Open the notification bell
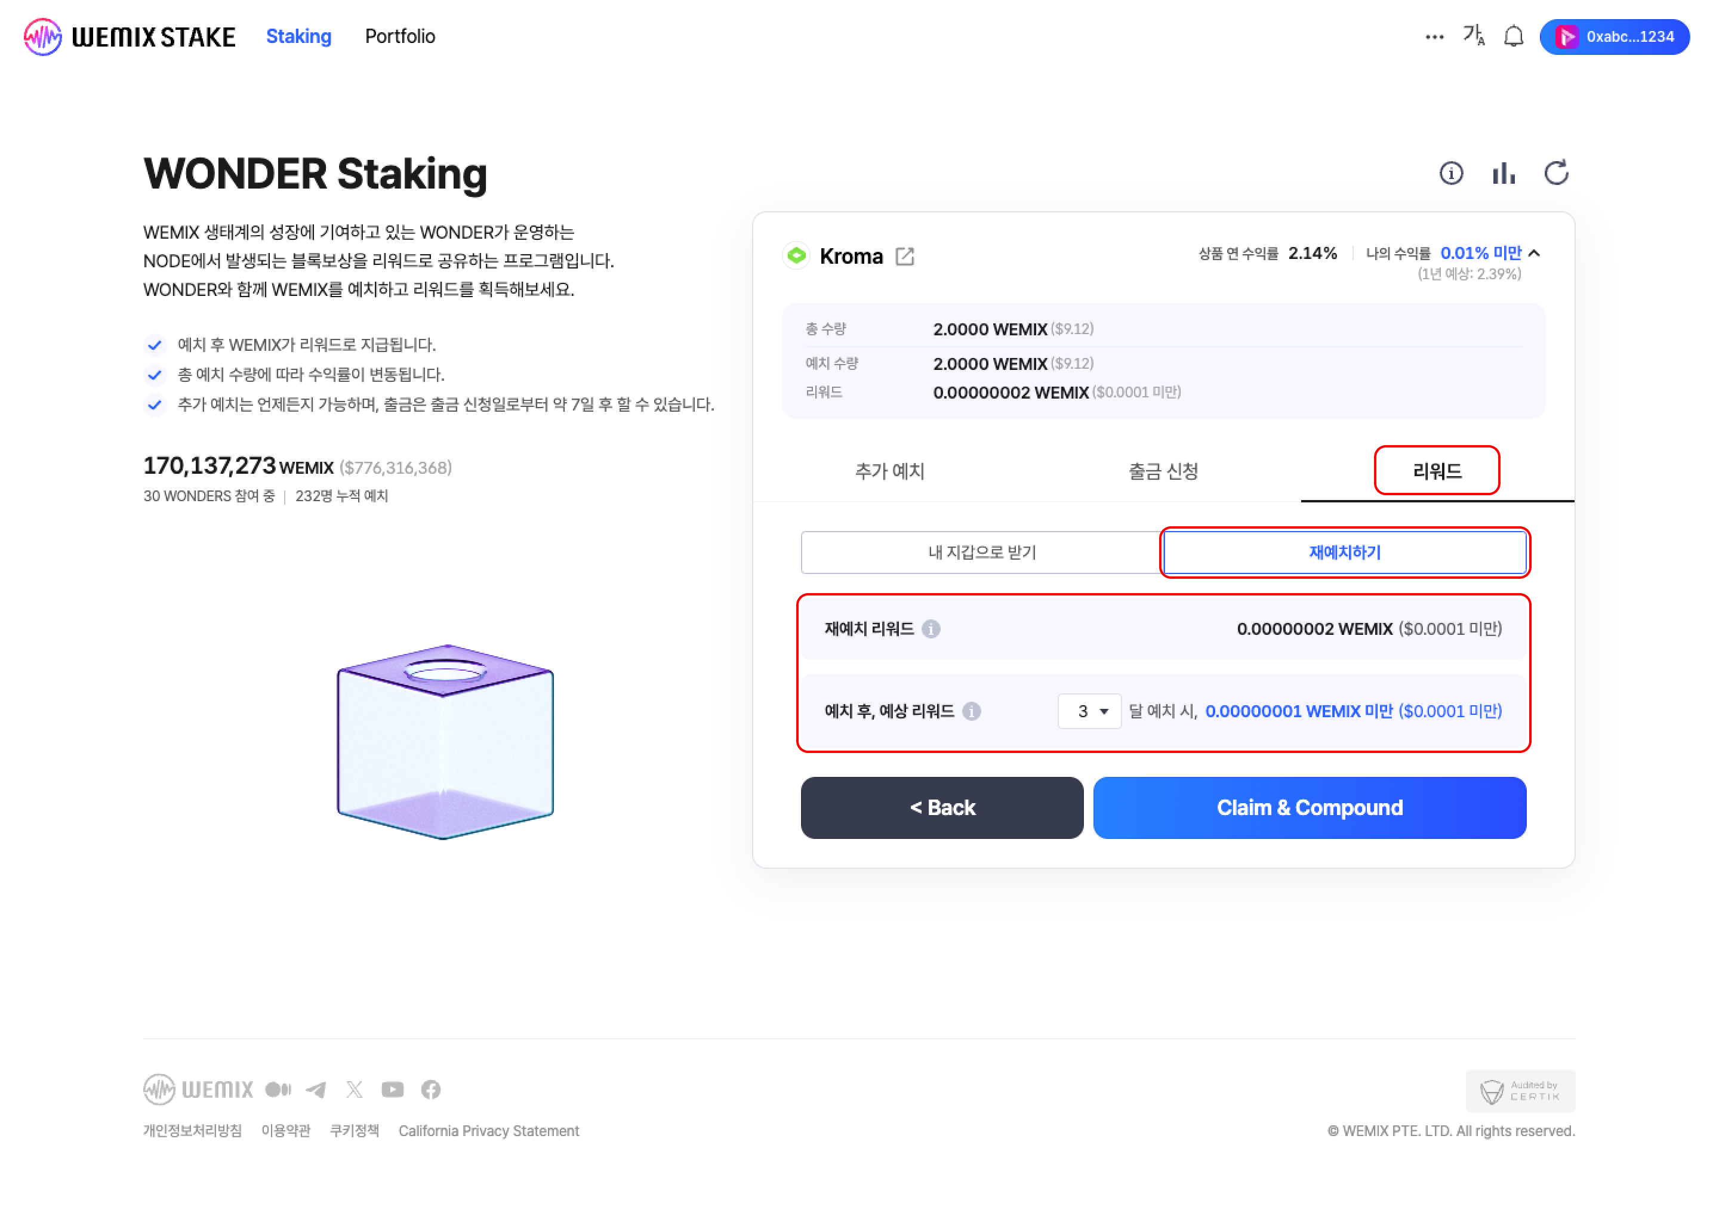 [x=1513, y=36]
